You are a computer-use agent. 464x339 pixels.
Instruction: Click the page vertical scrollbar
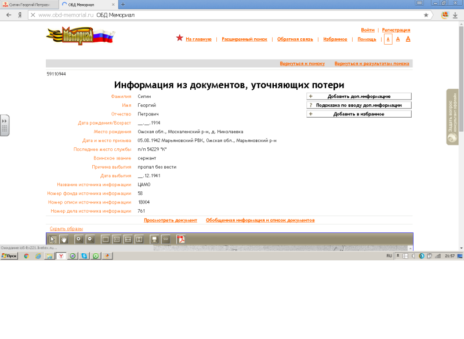pyautogui.click(x=461, y=79)
